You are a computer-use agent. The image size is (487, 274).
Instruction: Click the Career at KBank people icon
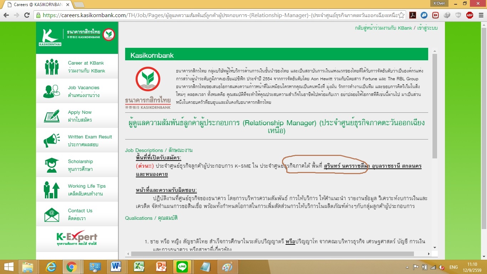pyautogui.click(x=52, y=66)
